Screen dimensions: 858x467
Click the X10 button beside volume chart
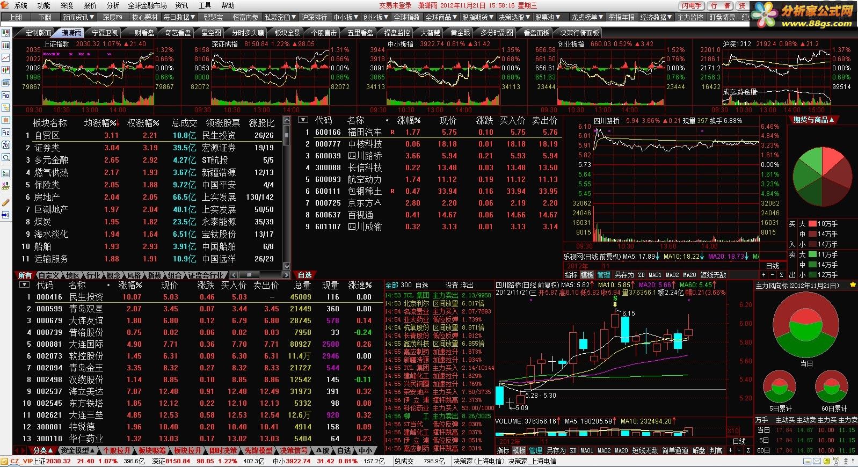coord(733,431)
